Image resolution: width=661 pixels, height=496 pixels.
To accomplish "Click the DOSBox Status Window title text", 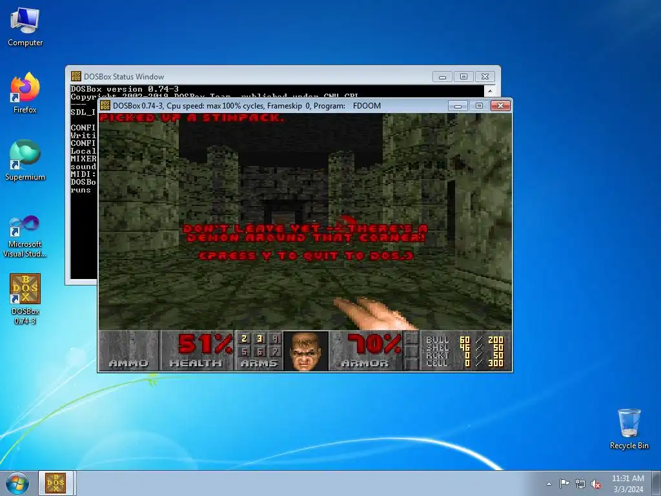I will 124,77.
